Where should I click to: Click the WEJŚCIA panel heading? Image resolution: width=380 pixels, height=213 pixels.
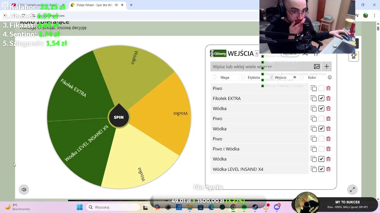pos(240,54)
